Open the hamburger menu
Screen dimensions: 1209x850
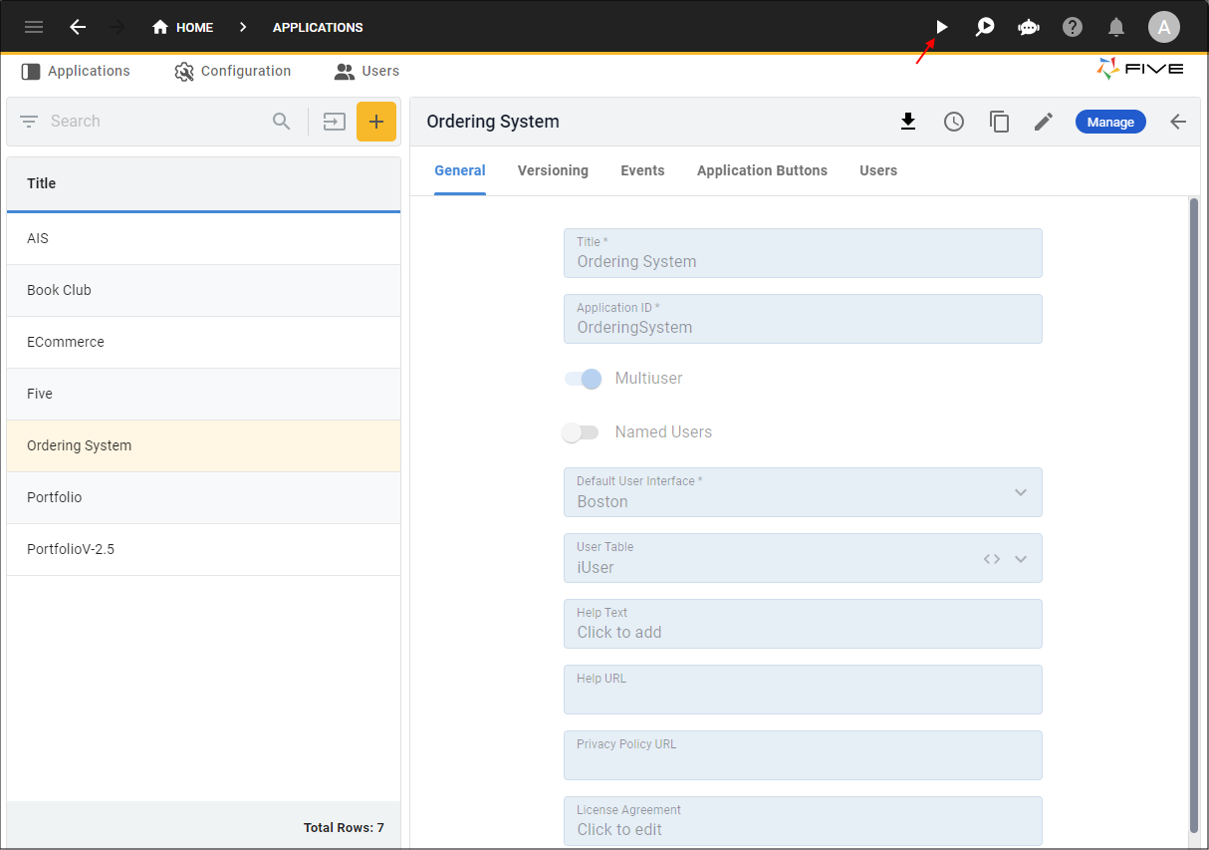pyautogui.click(x=34, y=27)
